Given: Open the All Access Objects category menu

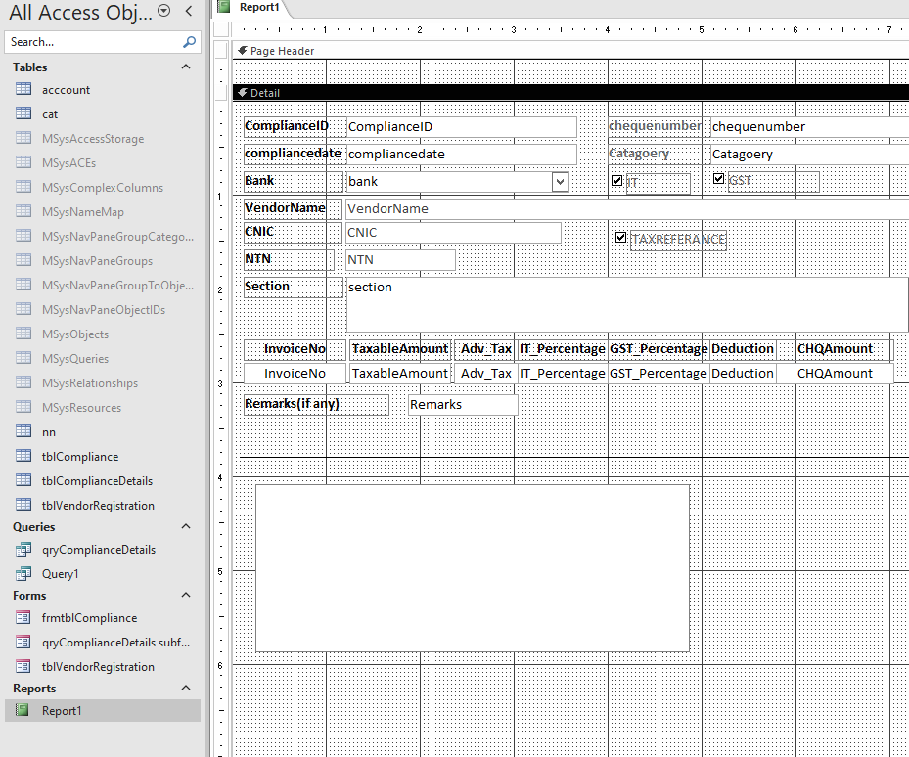Looking at the screenshot, I should point(164,11).
